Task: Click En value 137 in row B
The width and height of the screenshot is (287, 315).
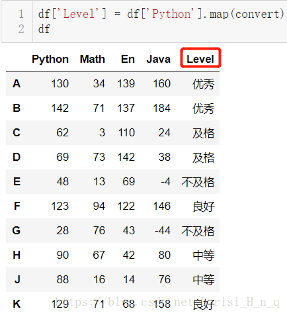Action: coord(126,108)
